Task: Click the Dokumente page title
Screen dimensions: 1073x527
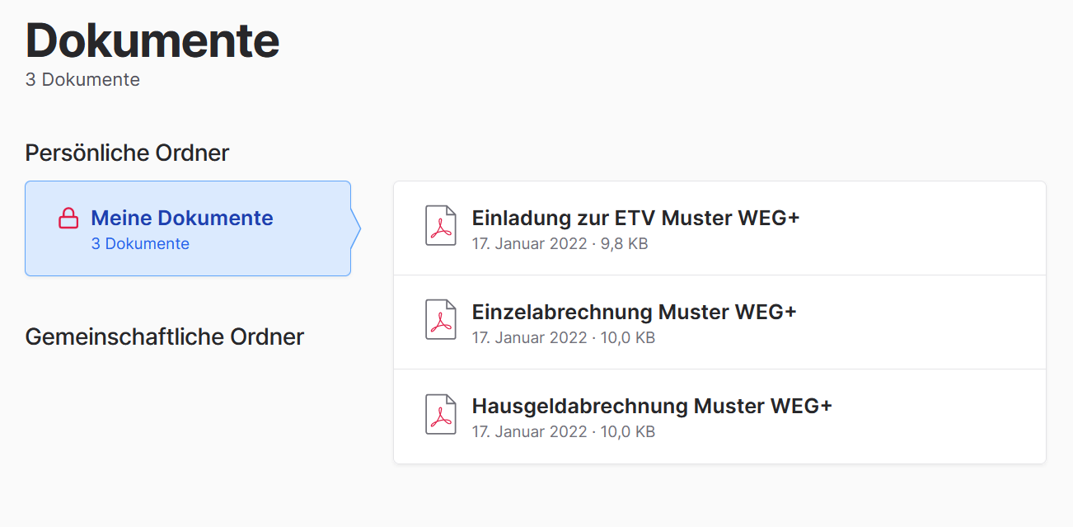Action: [x=152, y=40]
